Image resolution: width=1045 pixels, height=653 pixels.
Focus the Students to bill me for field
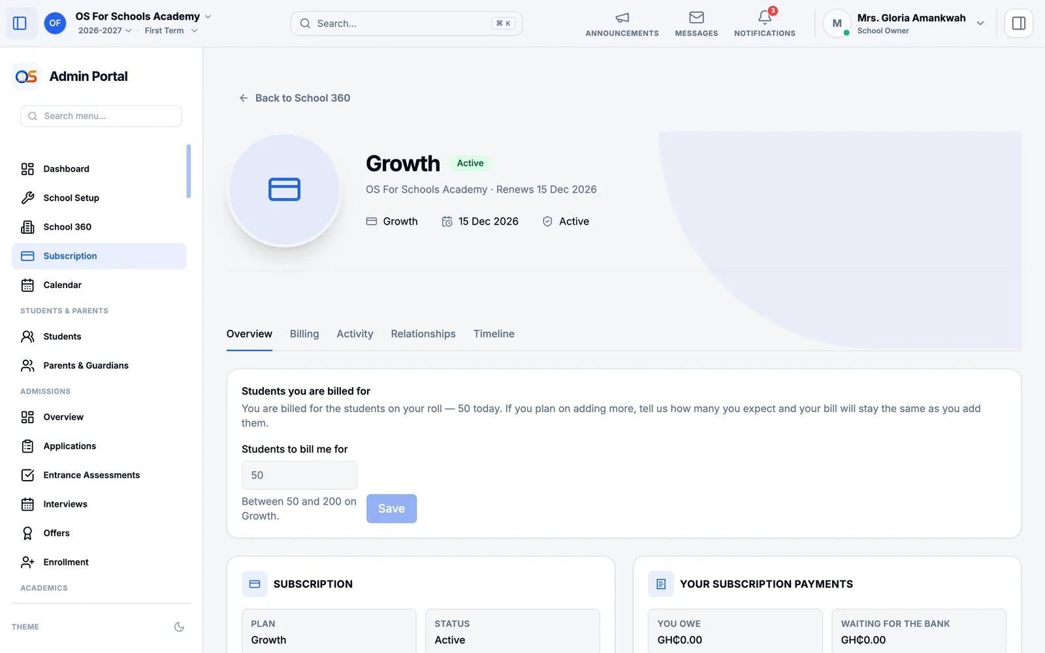pos(300,475)
